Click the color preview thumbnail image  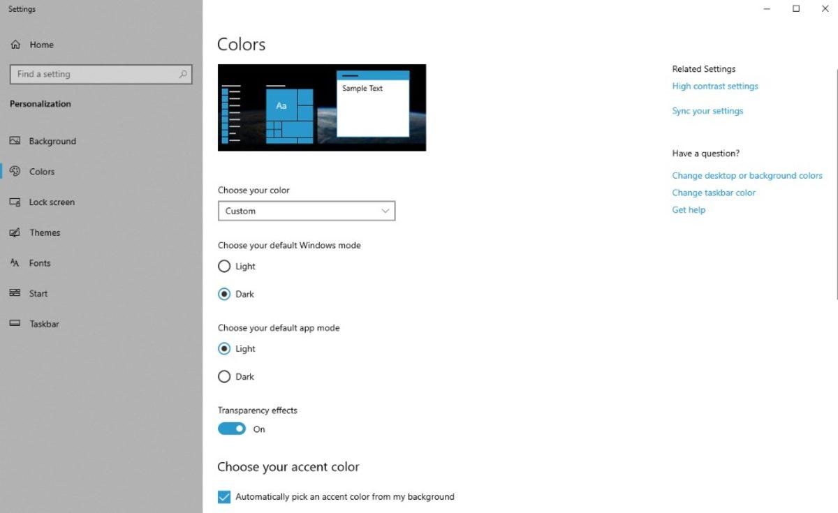321,107
